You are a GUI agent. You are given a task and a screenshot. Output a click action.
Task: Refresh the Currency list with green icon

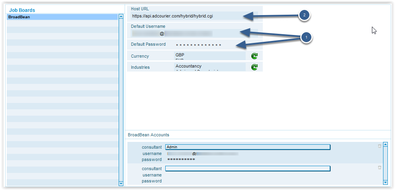[x=254, y=56]
